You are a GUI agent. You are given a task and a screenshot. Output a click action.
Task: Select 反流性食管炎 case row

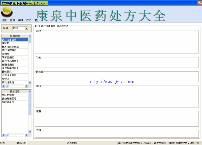(x=15, y=75)
